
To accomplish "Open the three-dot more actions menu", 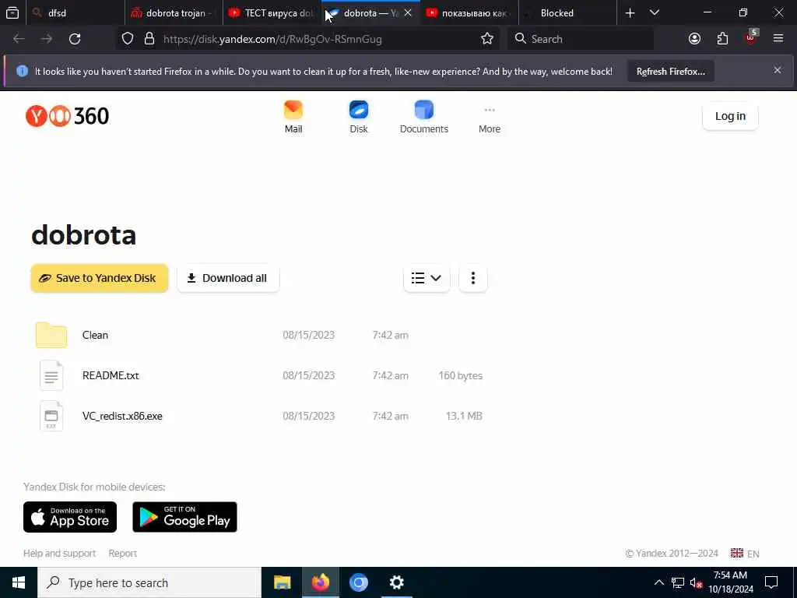I will click(472, 278).
